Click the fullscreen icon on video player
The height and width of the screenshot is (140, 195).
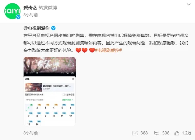click(x=73, y=73)
